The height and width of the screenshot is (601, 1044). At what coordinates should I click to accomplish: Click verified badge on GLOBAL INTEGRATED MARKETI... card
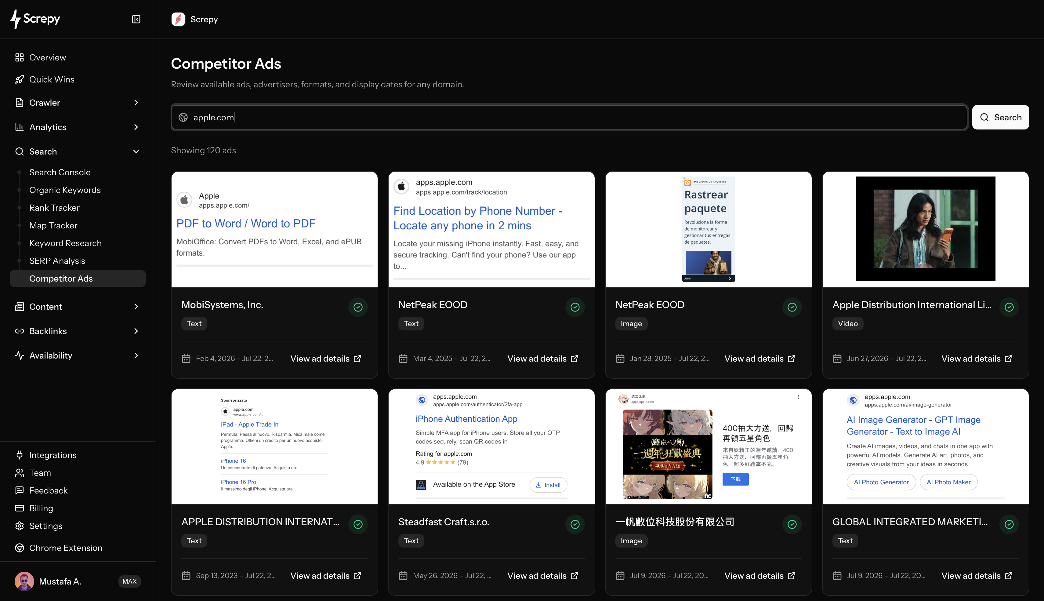pos(1009,524)
